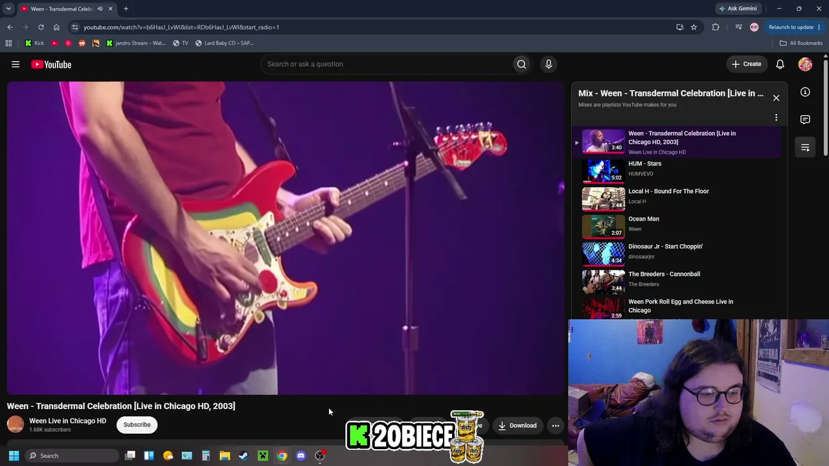View site information for youtube.com

(75, 27)
